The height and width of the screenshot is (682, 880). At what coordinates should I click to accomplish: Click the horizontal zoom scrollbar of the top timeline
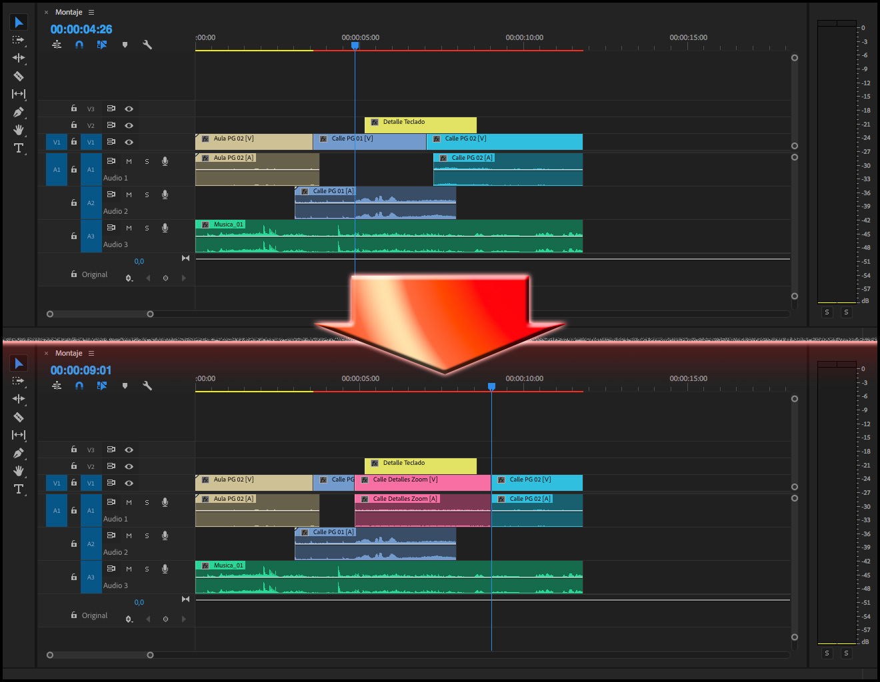100,314
